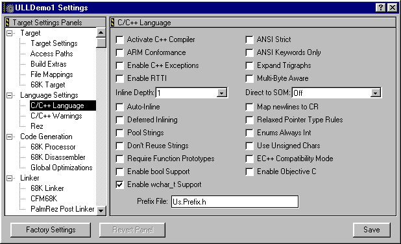This screenshot has height=244, width=401.
Task: Select Rez in the panel tree
Action: coord(37,126)
